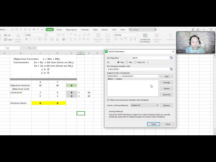The width and height of the screenshot is (216, 162).
Task: Click the Copy tool
Action: (8, 39)
